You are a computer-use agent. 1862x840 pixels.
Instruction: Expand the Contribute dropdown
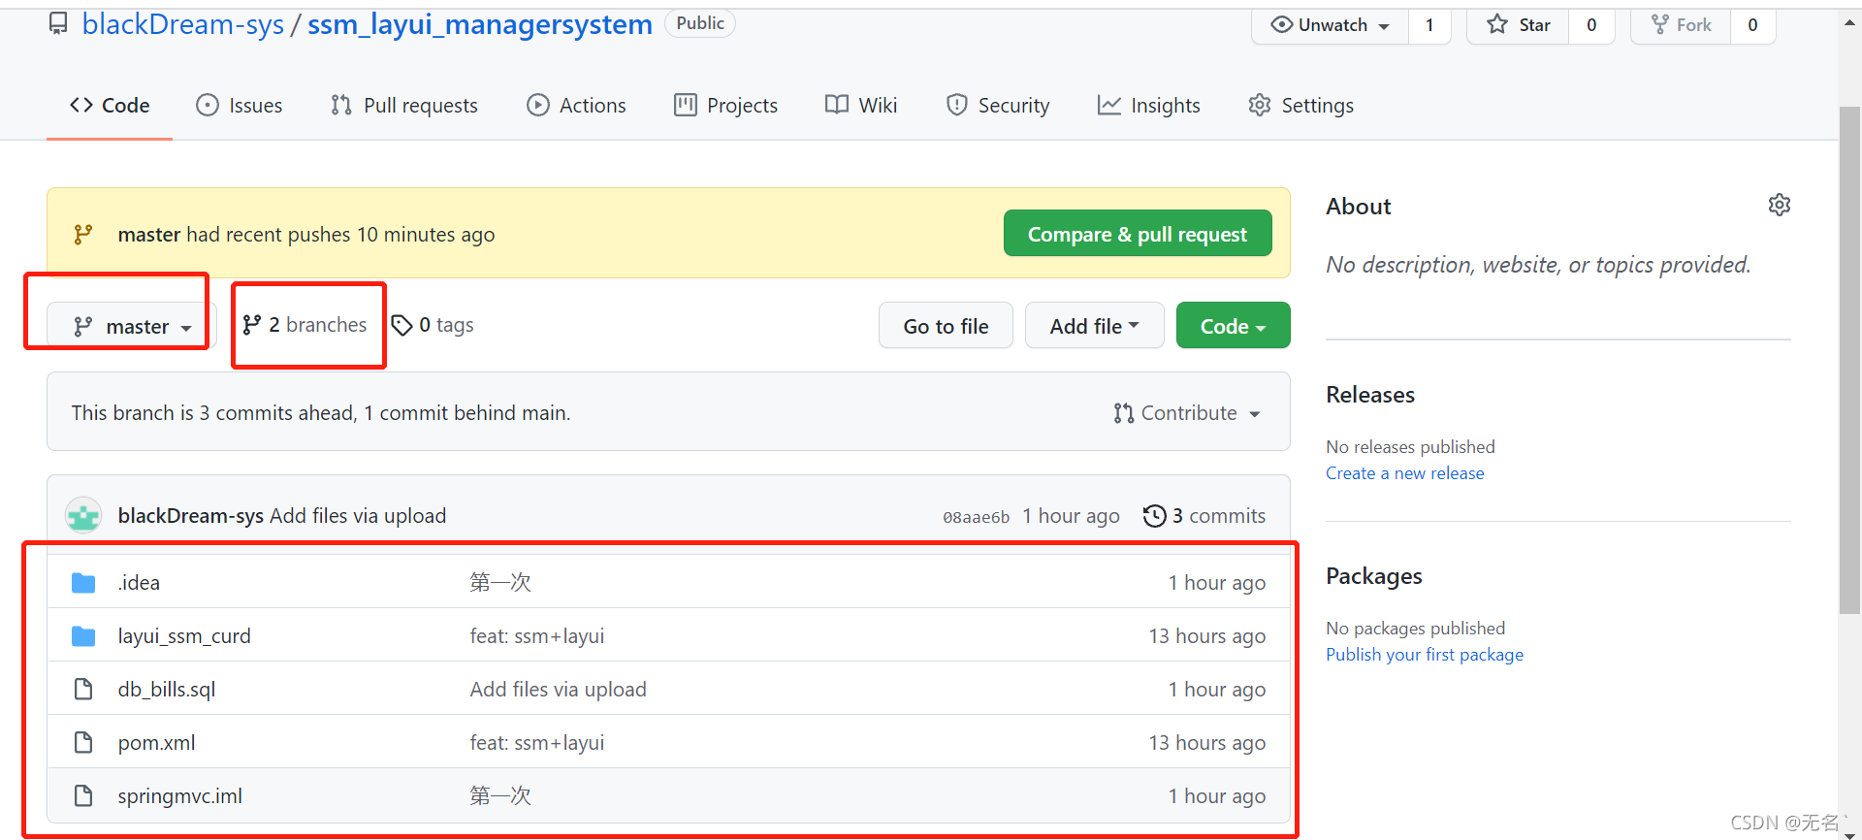coord(1187,413)
